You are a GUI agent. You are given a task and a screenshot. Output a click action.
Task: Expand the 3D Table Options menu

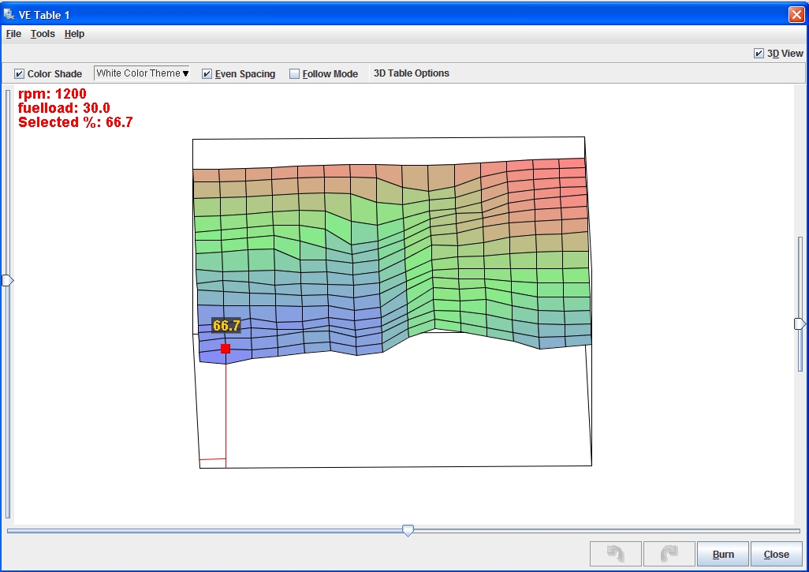[411, 73]
